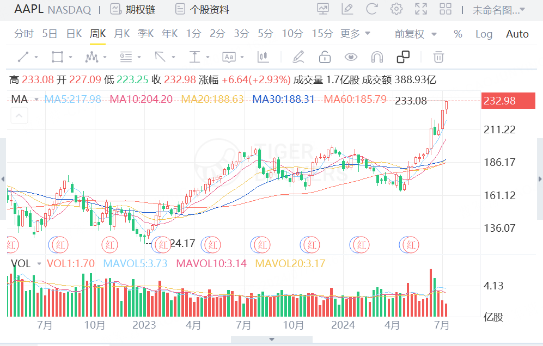Open the arrow tool dropdown arrow
Screen dimensions: 543x346
pyautogui.click(x=173, y=57)
